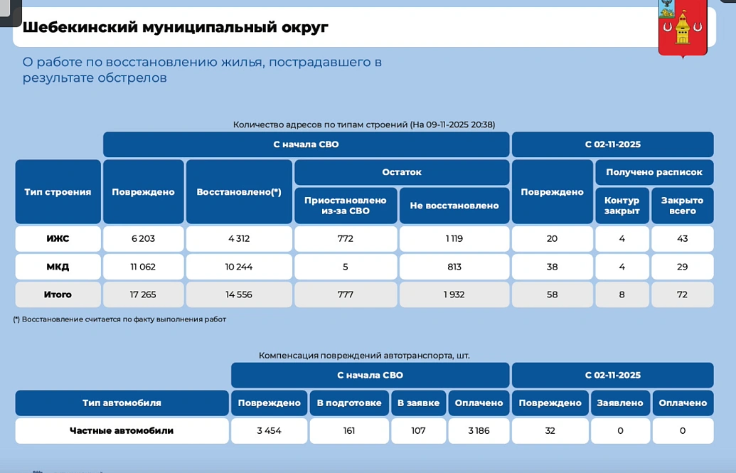Click the "Контур закрыт" column header
This screenshot has height=473, width=736.
pyautogui.click(x=622, y=206)
